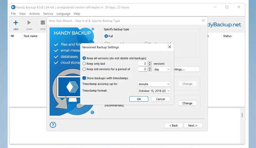Viewport: 256px width, 148px height.
Task: Decrease the Keep only last versions count
Action: click(x=150, y=65)
